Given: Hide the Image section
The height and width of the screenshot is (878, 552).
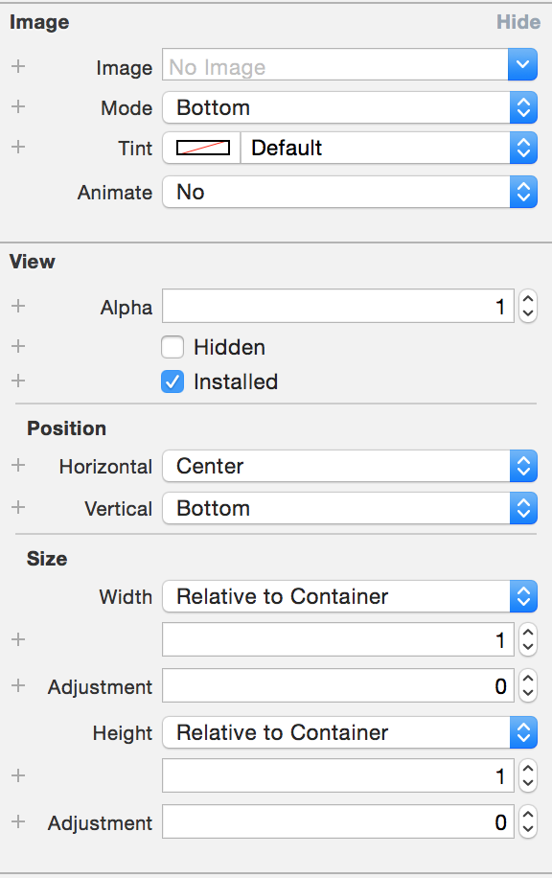Looking at the screenshot, I should [x=518, y=22].
